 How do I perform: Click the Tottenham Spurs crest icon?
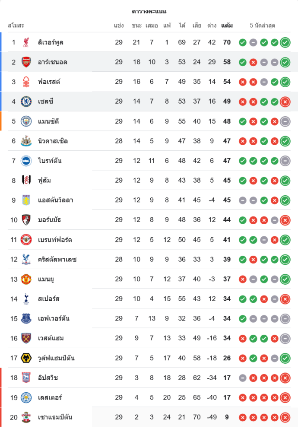(x=26, y=299)
